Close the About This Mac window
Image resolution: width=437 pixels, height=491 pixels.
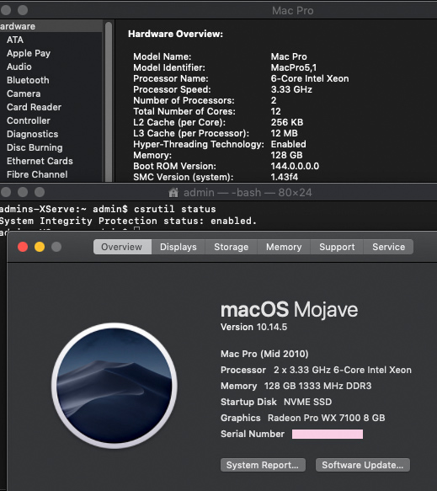(x=23, y=247)
